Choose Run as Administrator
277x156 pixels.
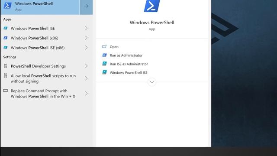126,55
